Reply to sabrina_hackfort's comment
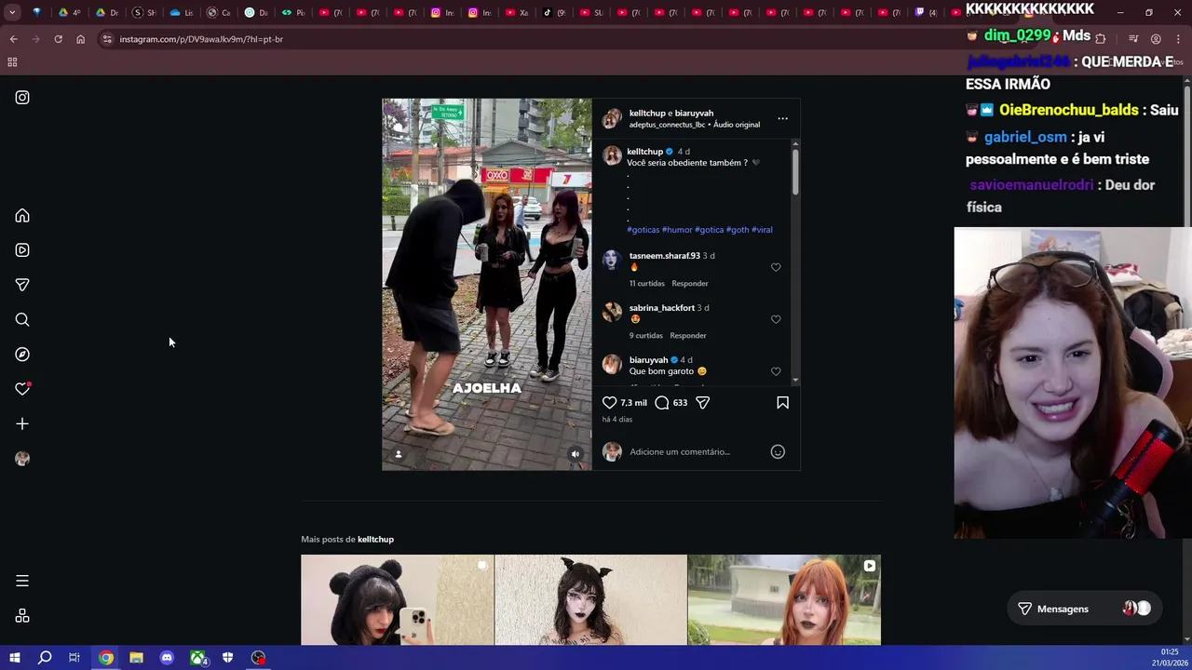Viewport: 1192px width, 670px height. [x=688, y=335]
